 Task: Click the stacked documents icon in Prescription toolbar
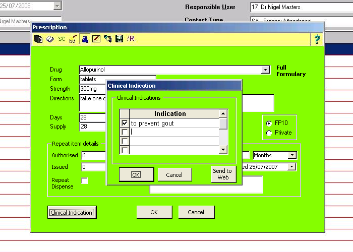tap(38, 39)
